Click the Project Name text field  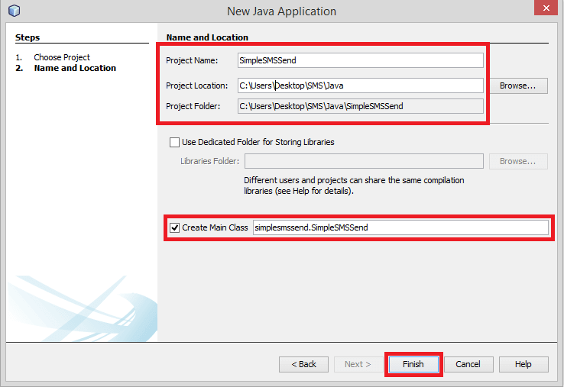pos(360,61)
